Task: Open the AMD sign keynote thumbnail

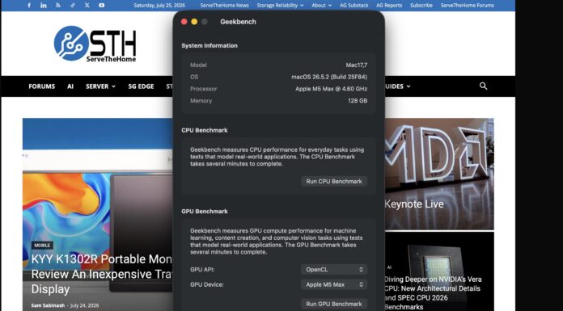Action: pos(439,174)
